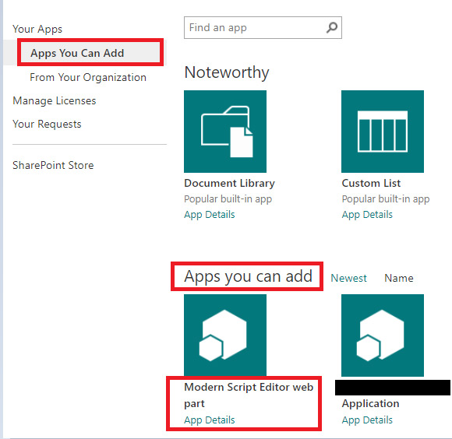View Your Requests page
452x439 pixels.
(x=47, y=124)
